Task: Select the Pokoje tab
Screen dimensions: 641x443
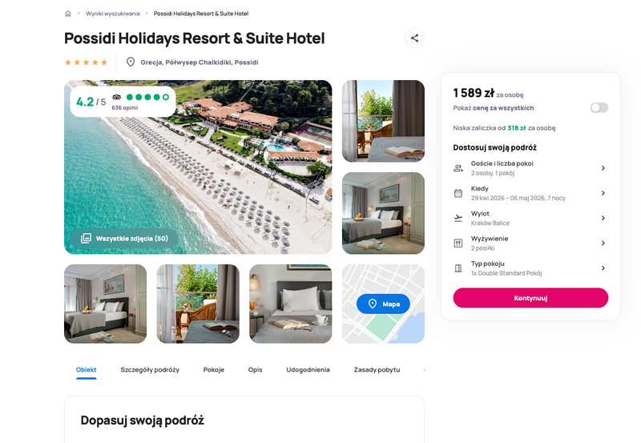Action: pyautogui.click(x=214, y=369)
